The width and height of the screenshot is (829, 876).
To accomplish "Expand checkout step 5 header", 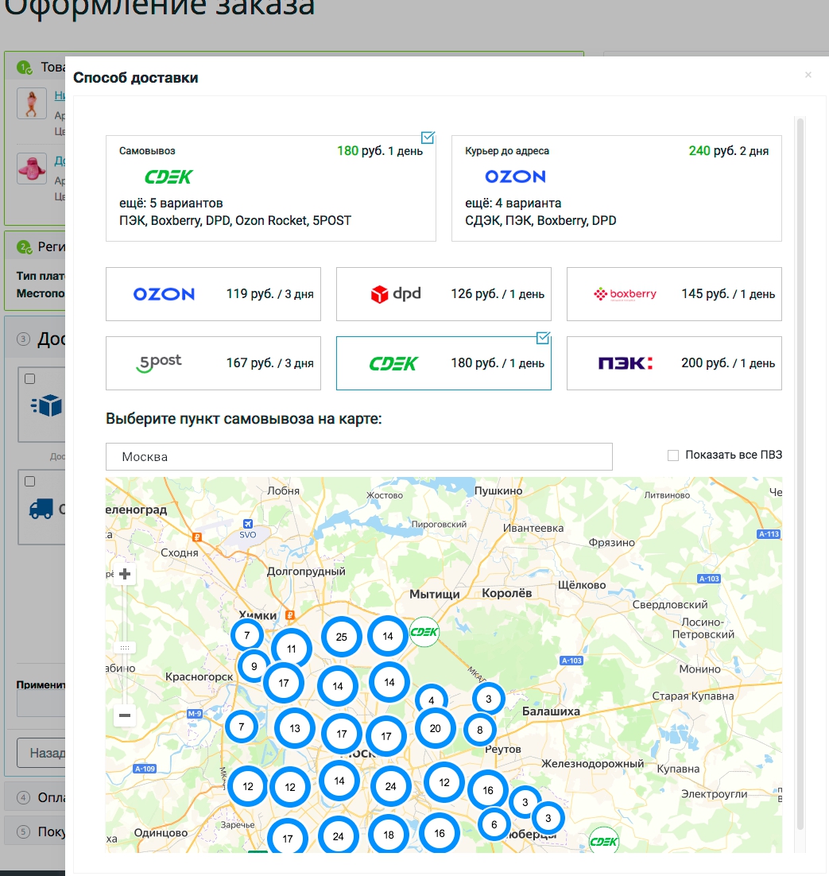I will pos(35,831).
